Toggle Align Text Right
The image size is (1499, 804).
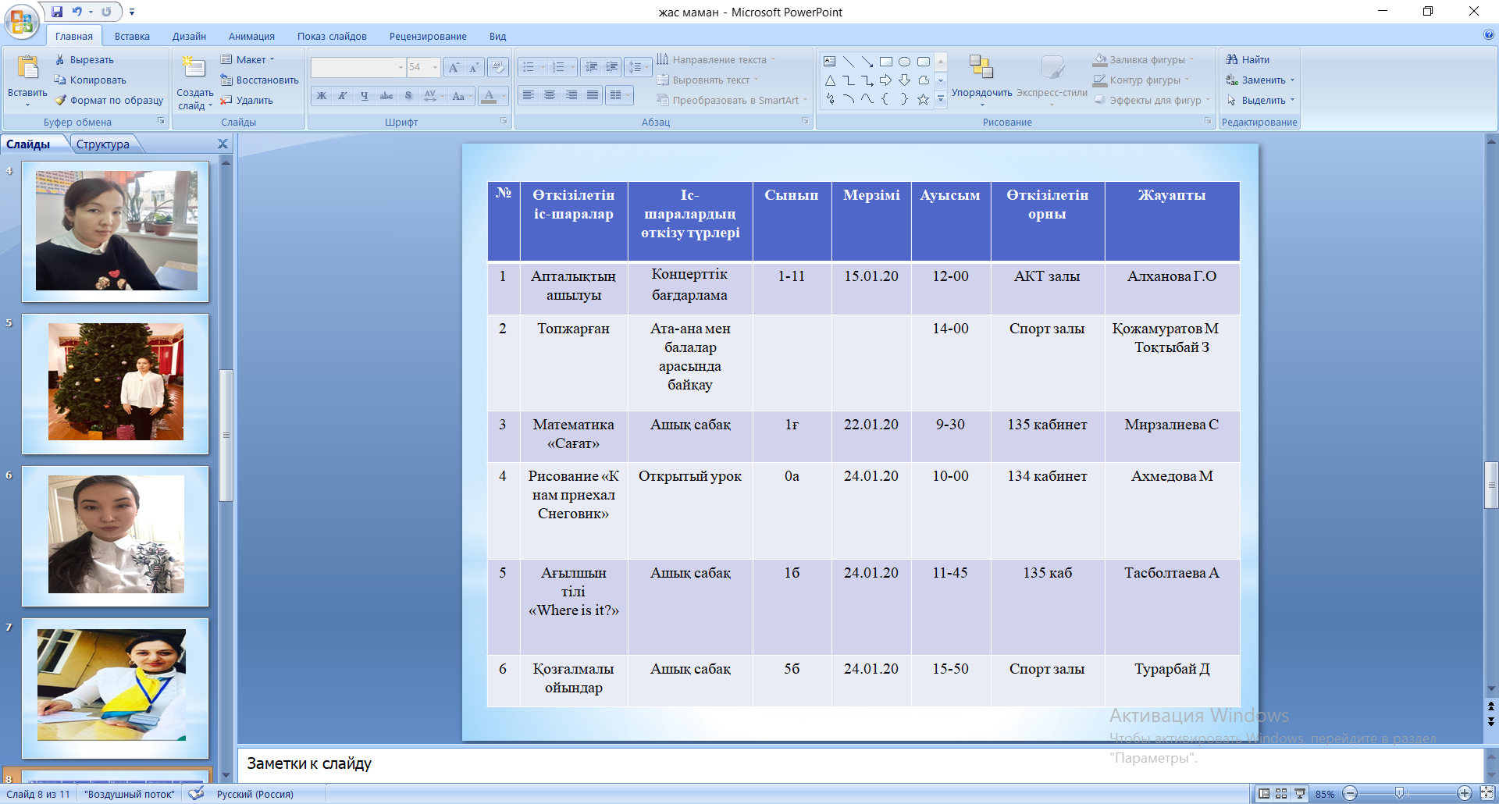571,95
